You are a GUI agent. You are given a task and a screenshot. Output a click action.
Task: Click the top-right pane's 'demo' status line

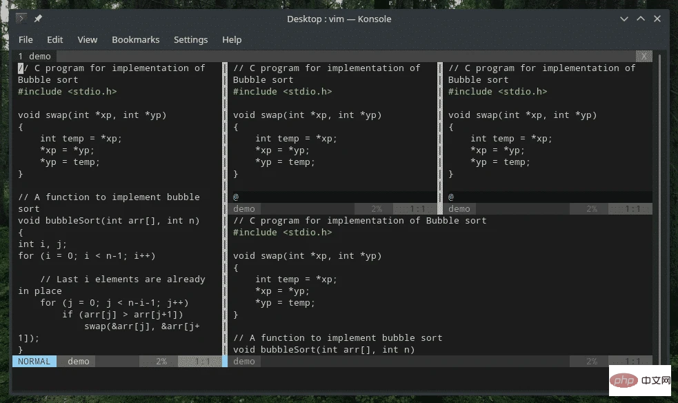click(x=459, y=208)
